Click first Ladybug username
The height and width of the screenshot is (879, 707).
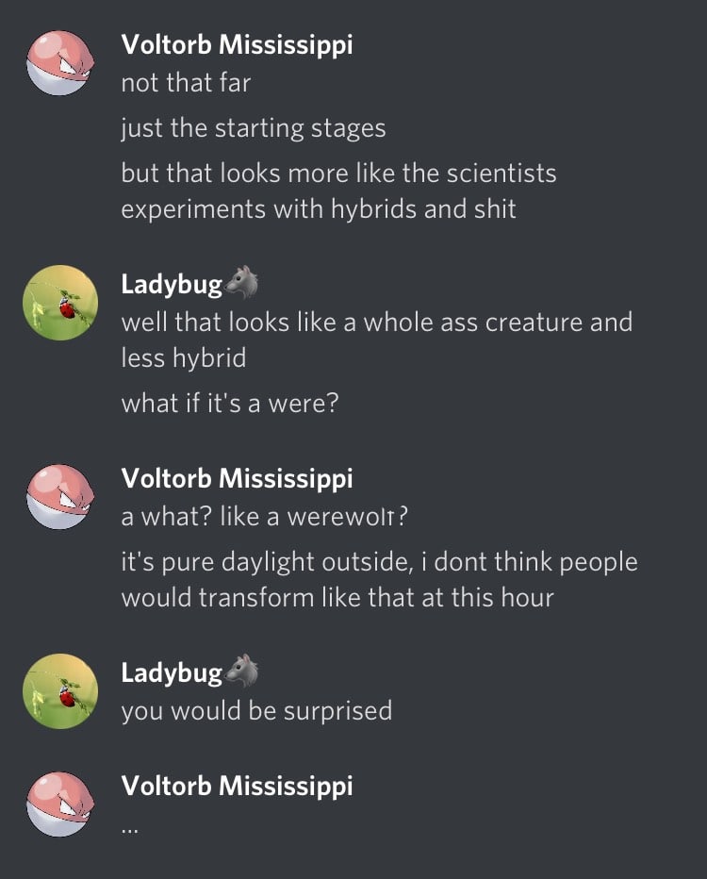pyautogui.click(x=172, y=284)
